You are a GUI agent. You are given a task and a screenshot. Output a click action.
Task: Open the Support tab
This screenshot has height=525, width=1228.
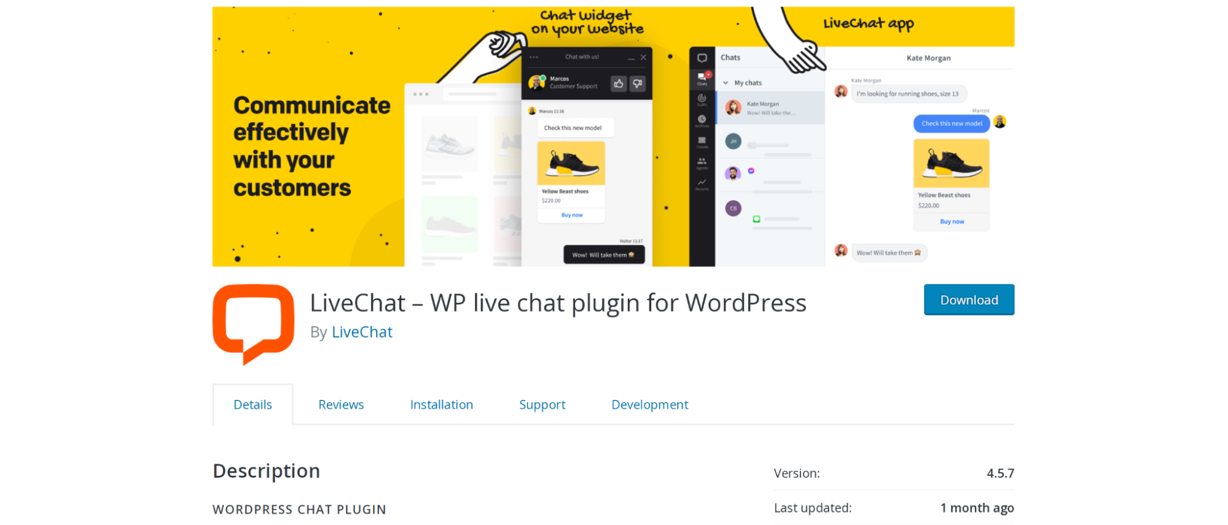pyautogui.click(x=542, y=405)
